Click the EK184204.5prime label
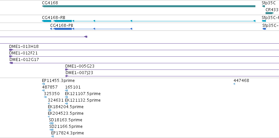 click(x=66, y=107)
